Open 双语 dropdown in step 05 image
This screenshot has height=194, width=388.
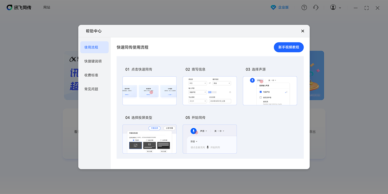point(194,141)
